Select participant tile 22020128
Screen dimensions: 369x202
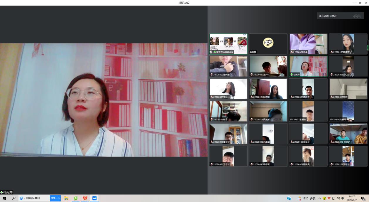pyautogui.click(x=228, y=111)
